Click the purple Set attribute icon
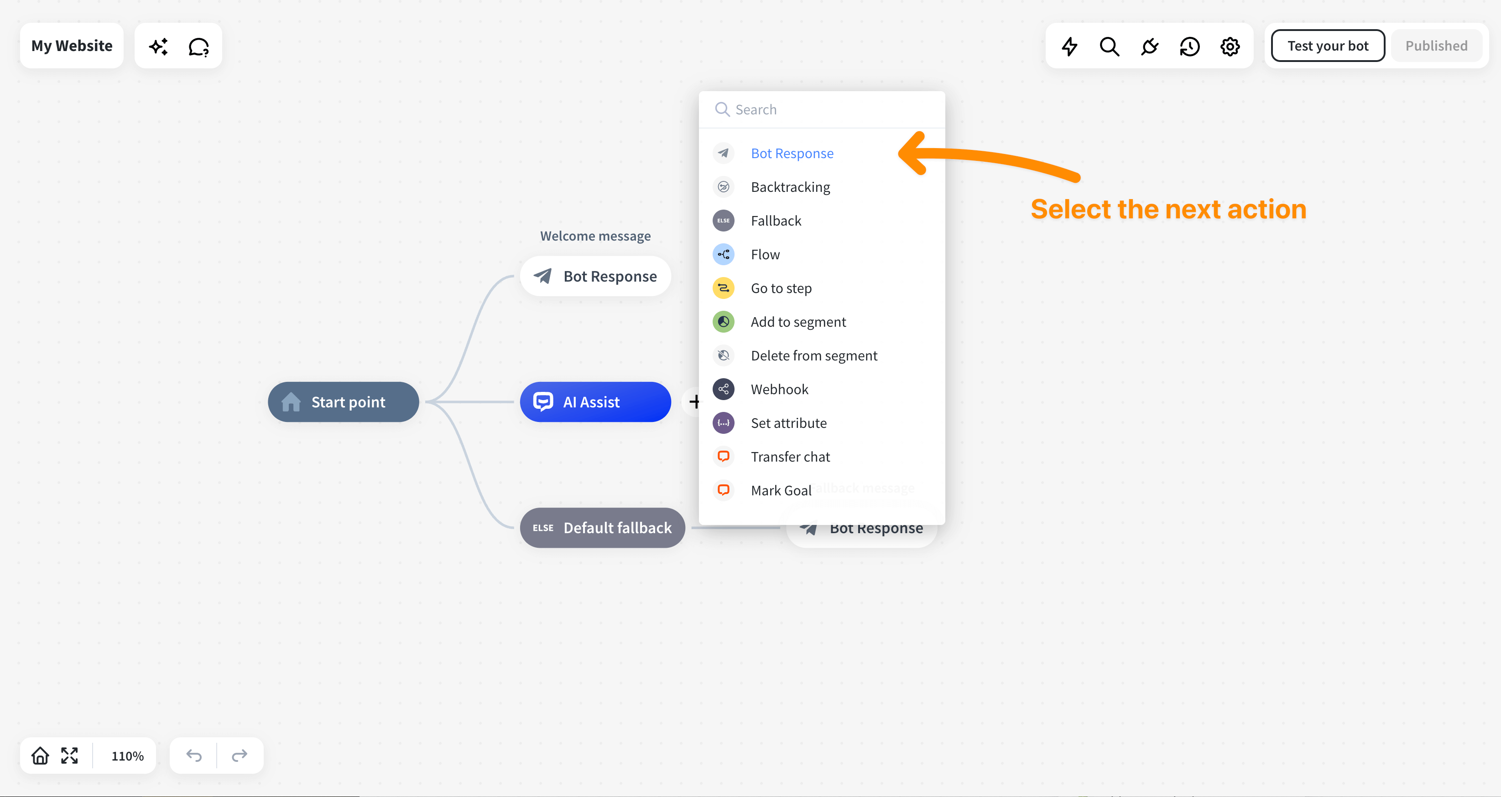1501x797 pixels. (723, 423)
